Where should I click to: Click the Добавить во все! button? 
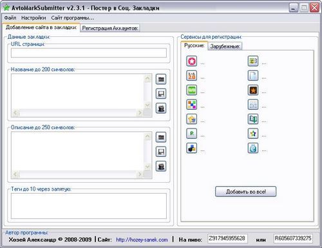point(245,191)
